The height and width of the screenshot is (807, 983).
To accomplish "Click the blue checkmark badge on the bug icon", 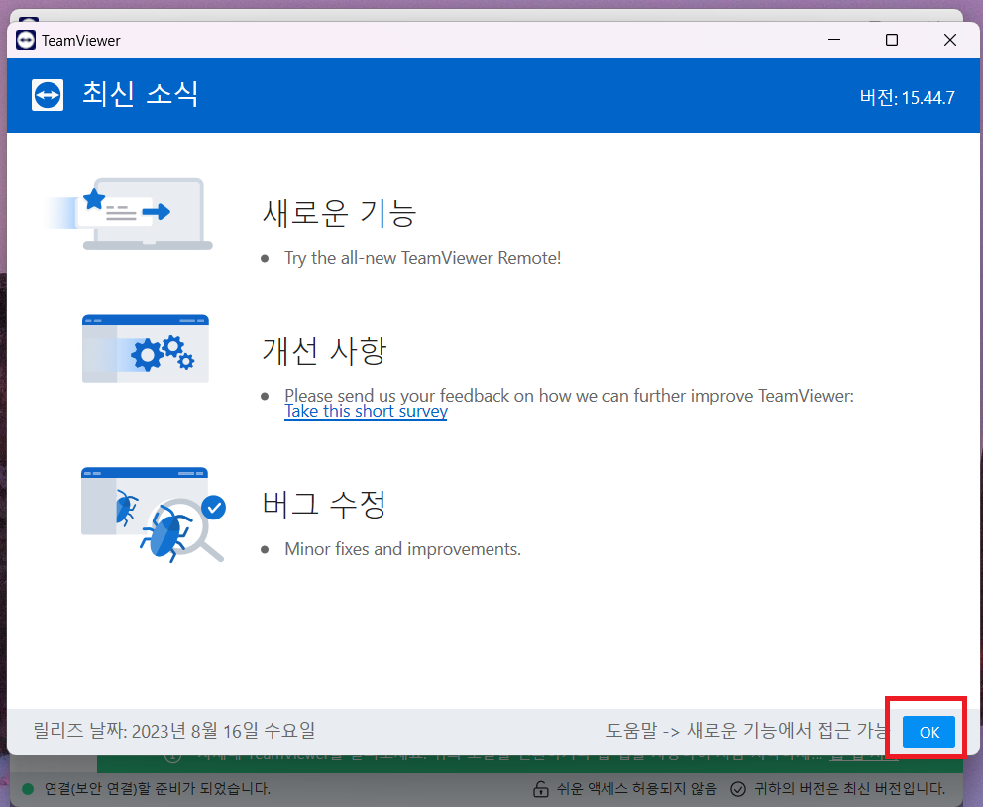I will pyautogui.click(x=211, y=507).
